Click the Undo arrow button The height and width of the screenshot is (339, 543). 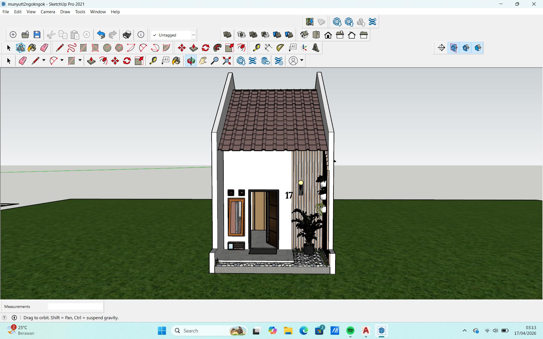[x=101, y=35]
